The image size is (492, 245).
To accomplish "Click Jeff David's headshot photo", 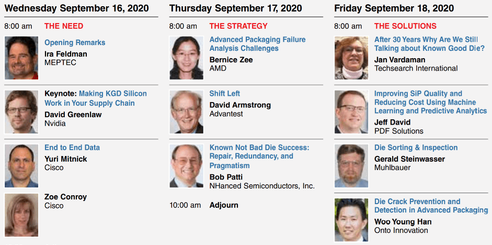I will [351, 112].
